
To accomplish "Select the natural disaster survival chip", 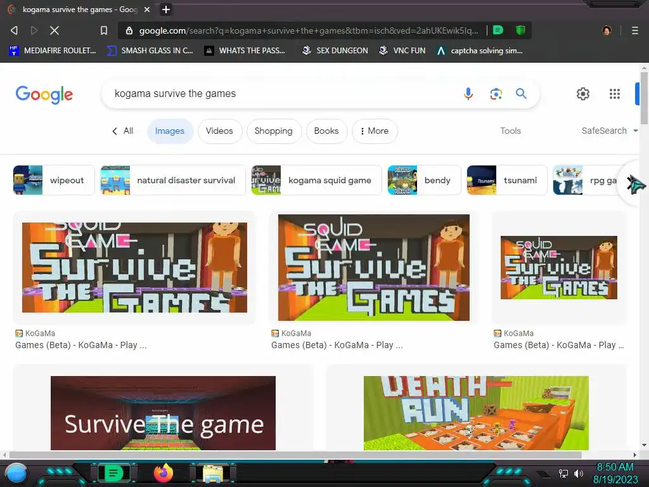I will coord(173,180).
